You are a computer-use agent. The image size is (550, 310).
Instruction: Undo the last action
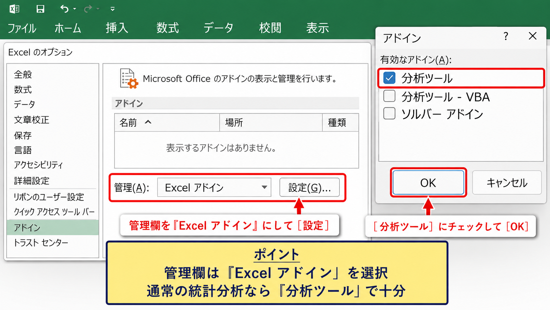point(64,9)
